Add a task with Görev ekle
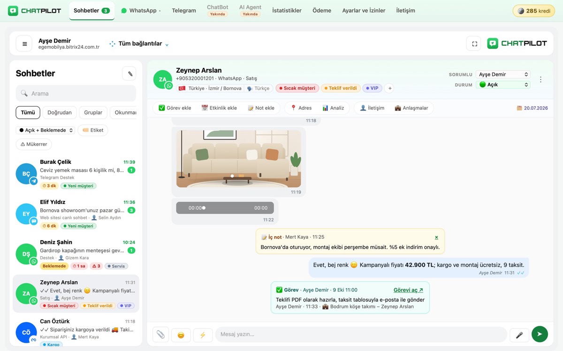The height and width of the screenshot is (351, 563). [x=175, y=108]
